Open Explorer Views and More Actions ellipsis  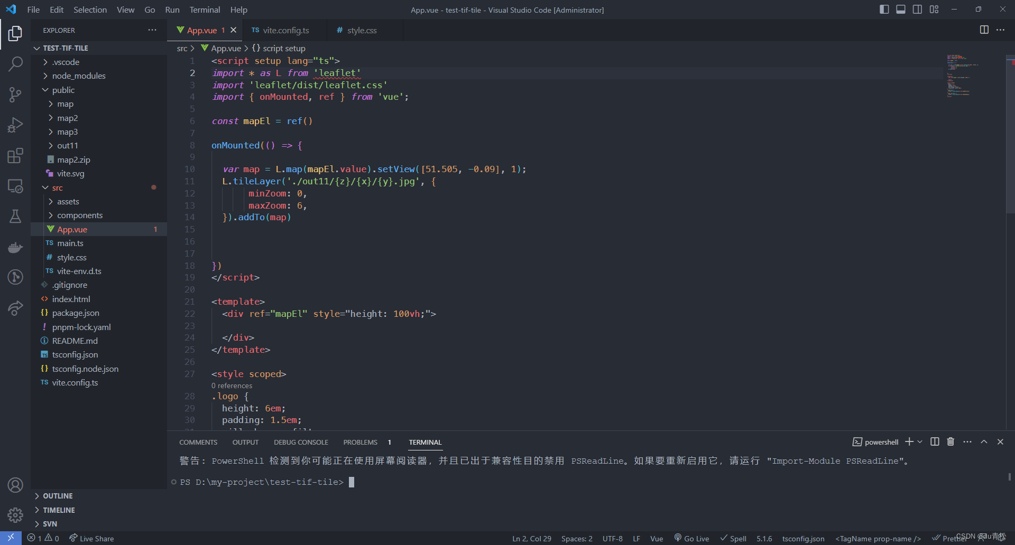tap(152, 30)
